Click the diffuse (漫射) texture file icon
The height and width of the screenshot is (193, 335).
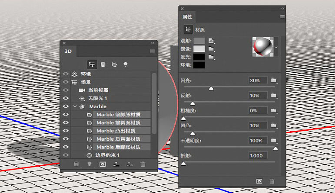(211, 41)
